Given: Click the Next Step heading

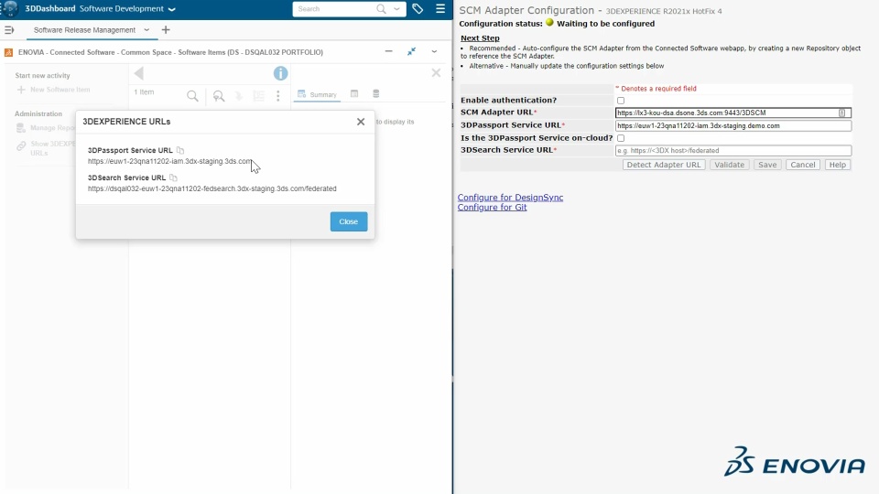Looking at the screenshot, I should coord(480,38).
